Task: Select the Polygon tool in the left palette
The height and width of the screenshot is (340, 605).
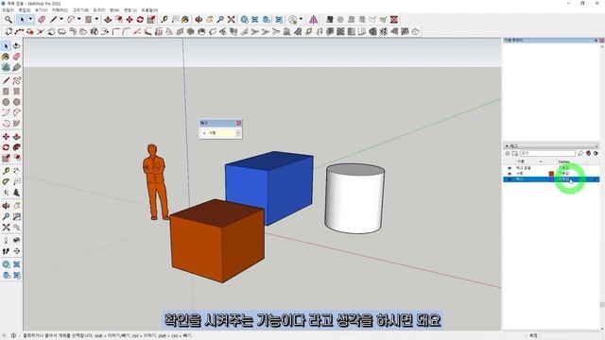Action: (x=17, y=102)
